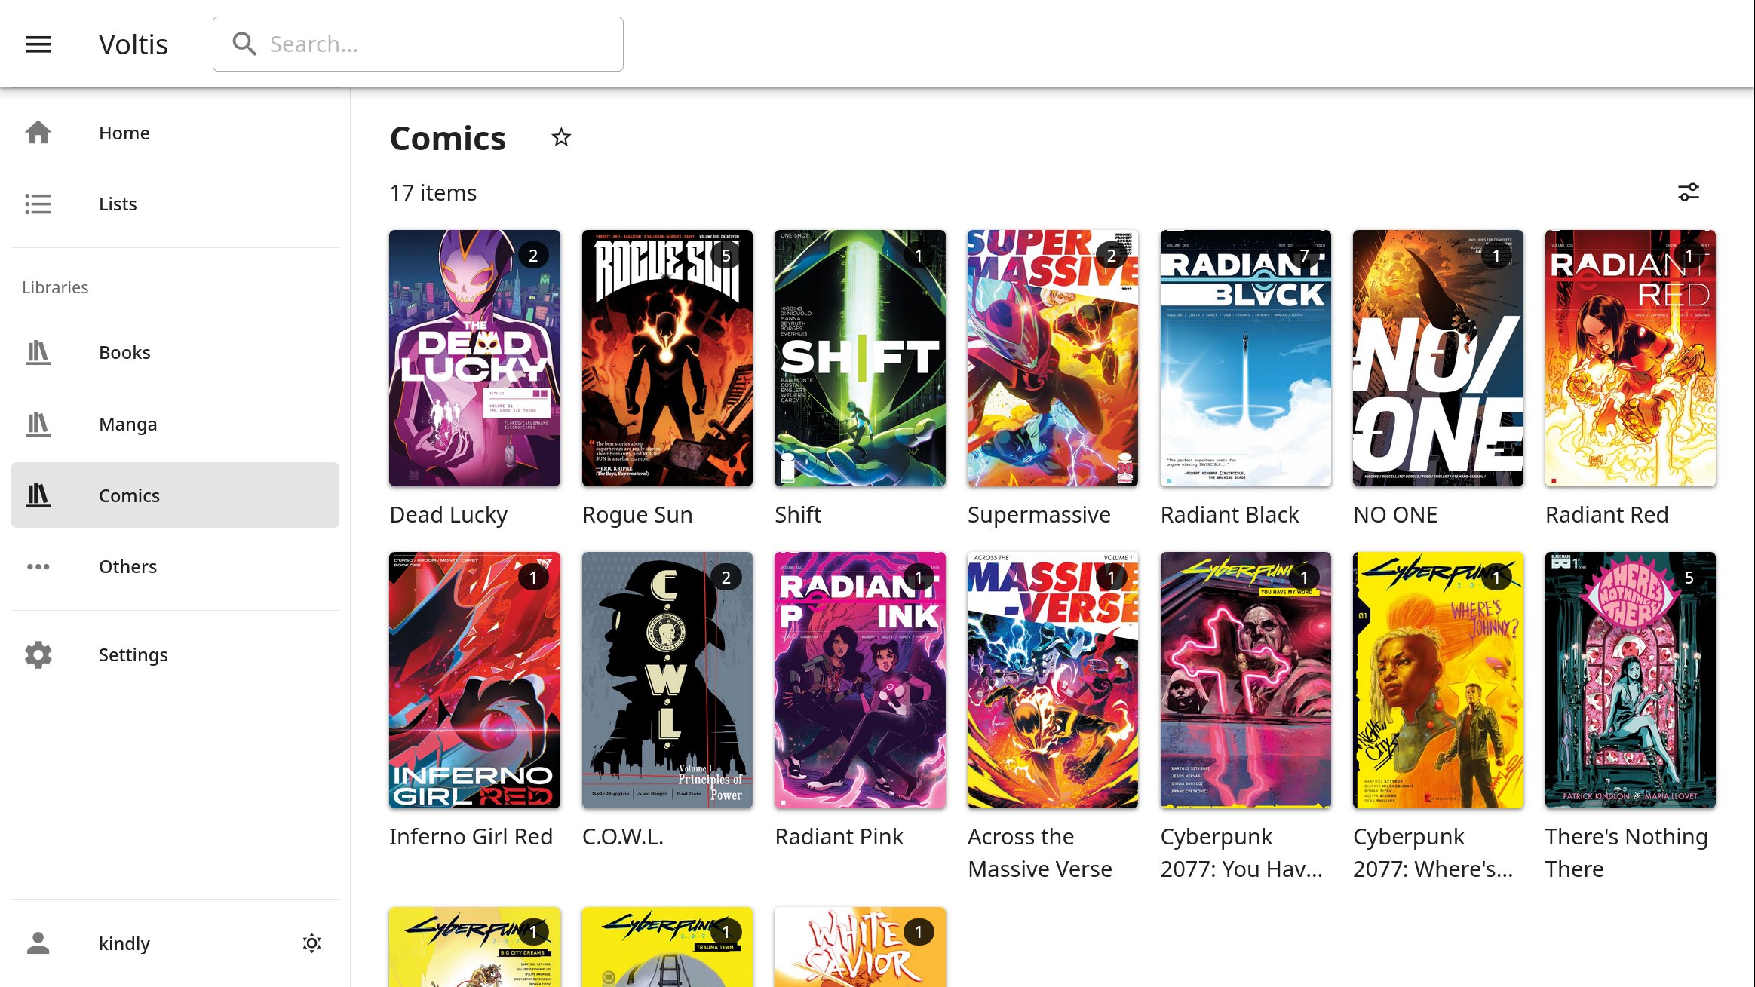Open the White Savior cover thumbnail
This screenshot has height=987, width=1755.
pyautogui.click(x=859, y=947)
